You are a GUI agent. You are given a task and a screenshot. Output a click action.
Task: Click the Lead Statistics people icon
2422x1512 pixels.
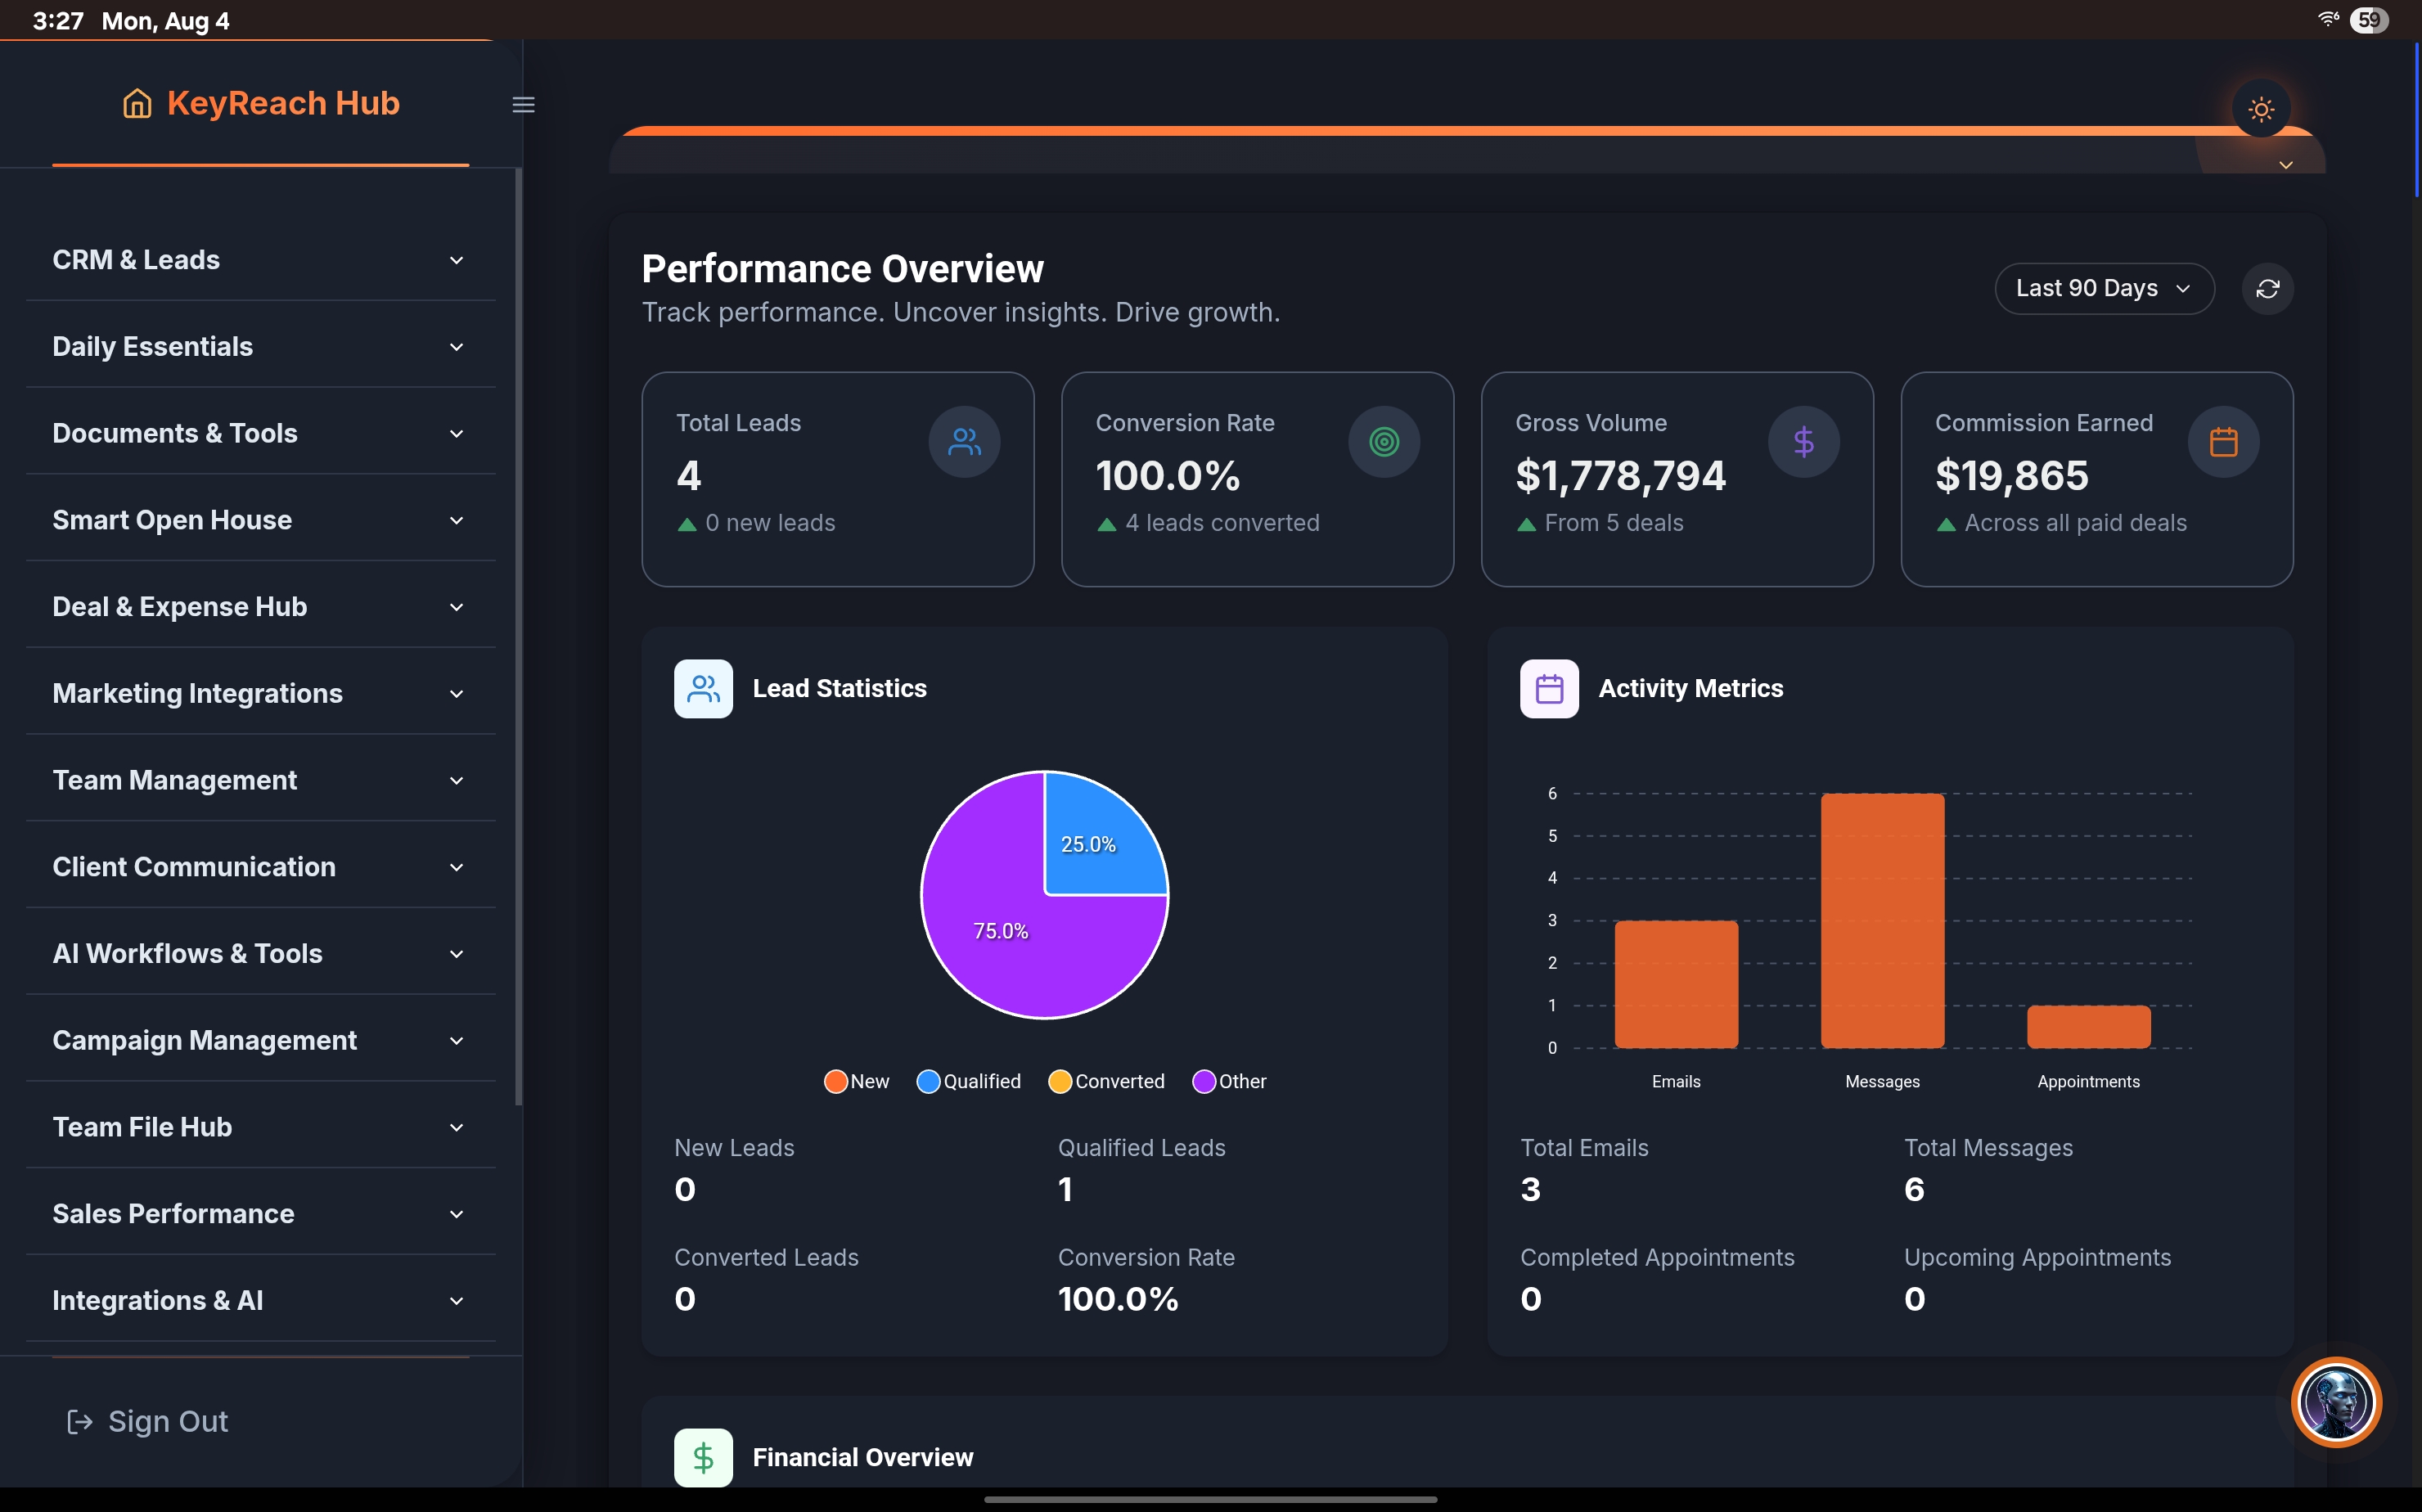(x=703, y=689)
